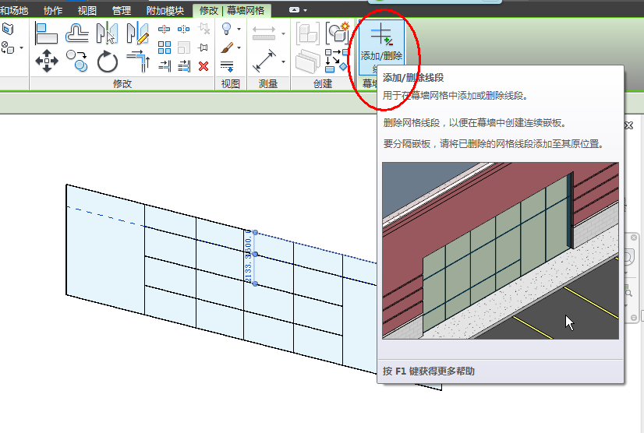Select Trim/Extend Single Element tool
Screen dimensions: 644x433
[x=165, y=65]
